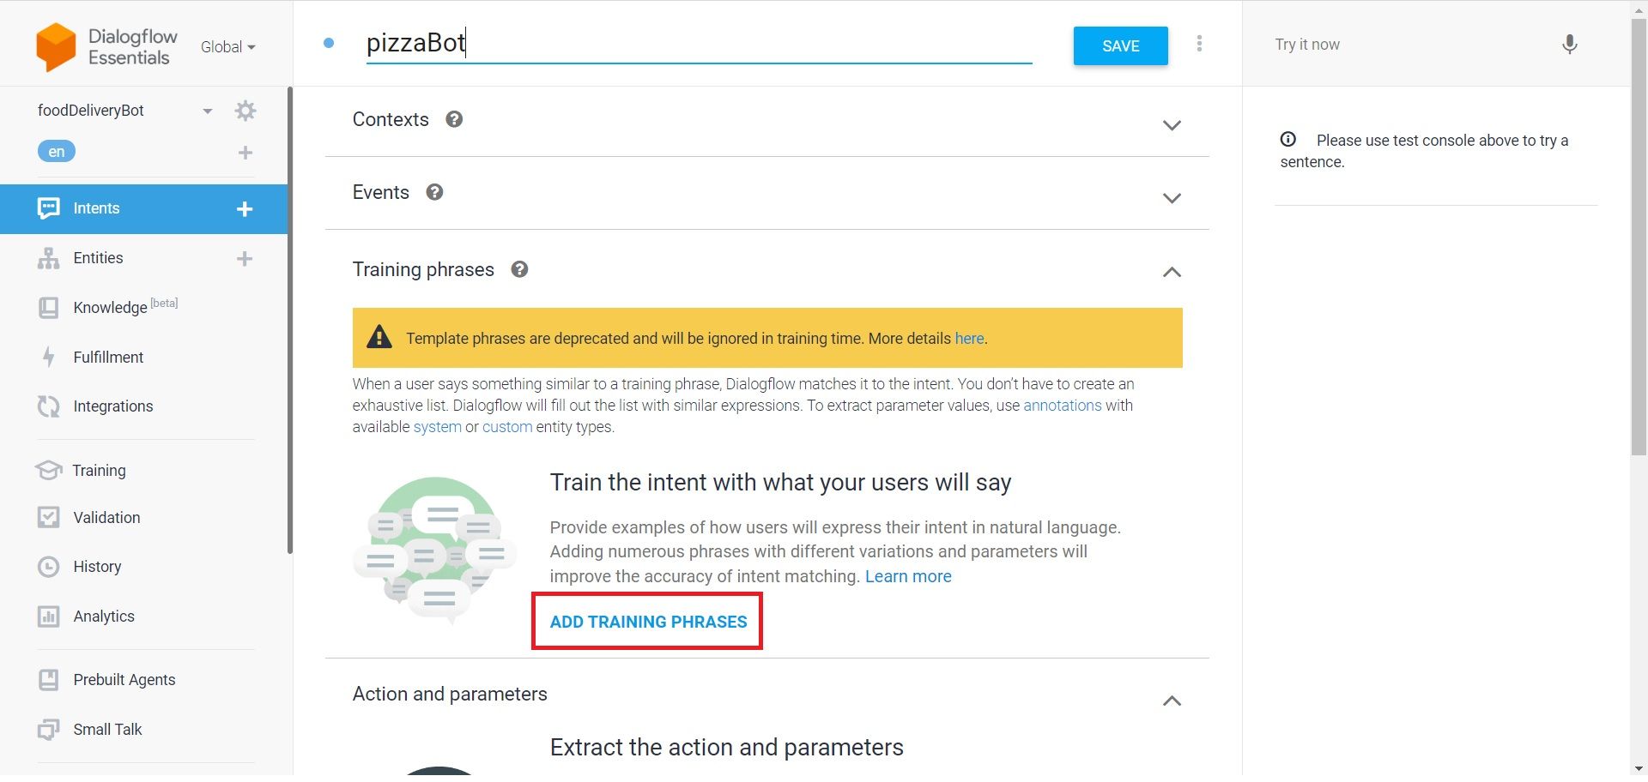Open agent settings with the gear icon

[245, 110]
